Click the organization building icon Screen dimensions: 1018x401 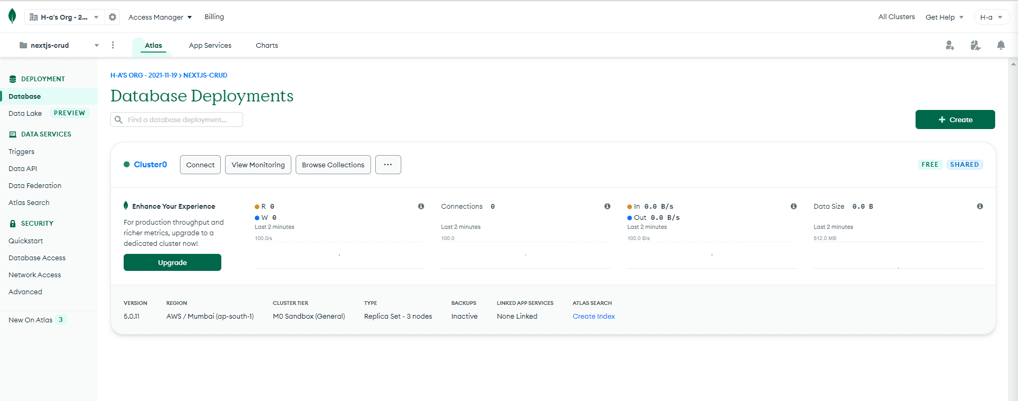click(33, 17)
